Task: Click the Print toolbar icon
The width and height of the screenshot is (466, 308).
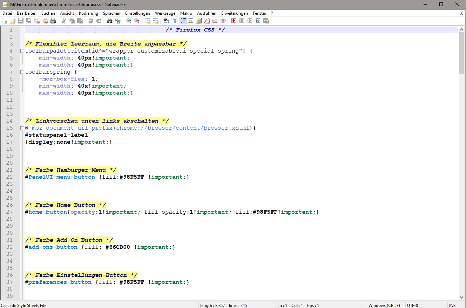Action: (x=53, y=21)
